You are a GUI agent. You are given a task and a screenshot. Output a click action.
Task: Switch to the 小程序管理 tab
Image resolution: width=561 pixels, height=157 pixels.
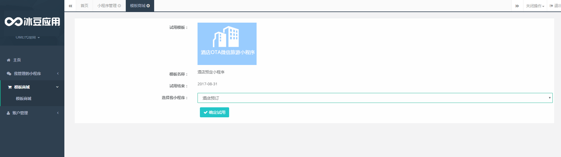[x=107, y=6]
